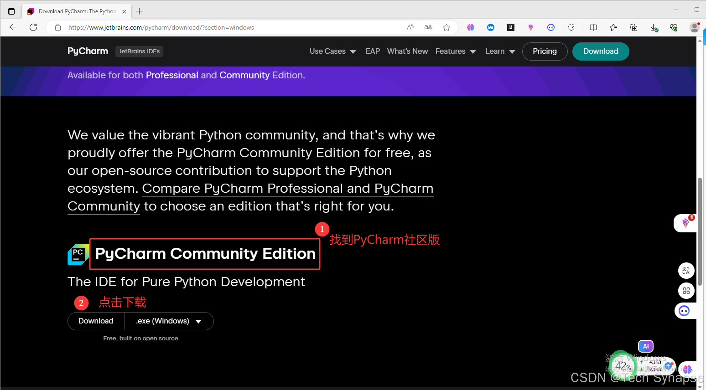Open the Extensions puzzle piece menu
Viewport: 706px width, 390px height.
point(571,27)
